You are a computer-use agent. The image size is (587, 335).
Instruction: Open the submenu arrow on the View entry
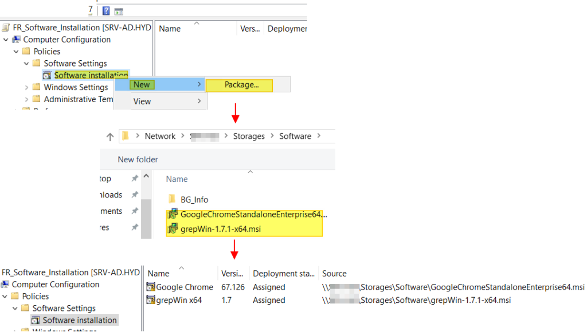[199, 101]
